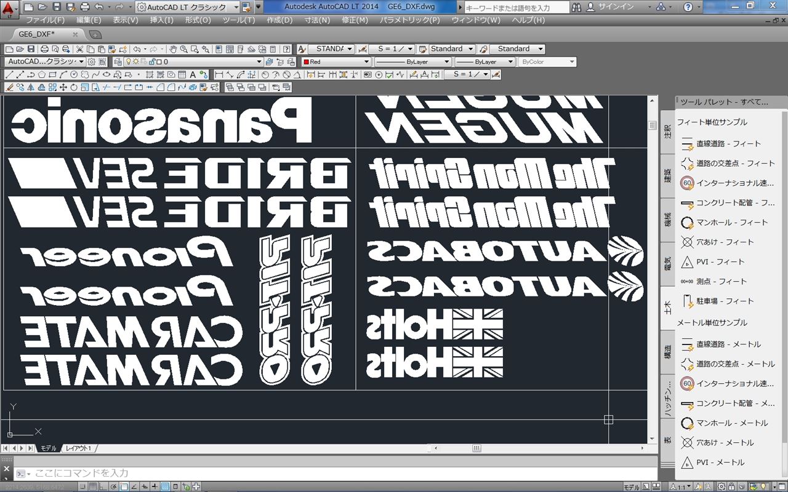The width and height of the screenshot is (788, 492).
Task: Click Save in the quick access toolbar
Action: click(57, 7)
